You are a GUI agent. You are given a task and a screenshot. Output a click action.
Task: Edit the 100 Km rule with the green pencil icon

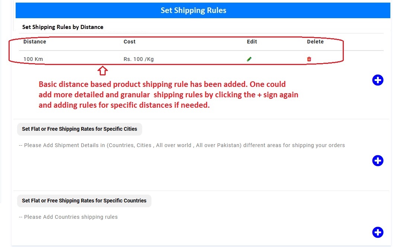(249, 59)
